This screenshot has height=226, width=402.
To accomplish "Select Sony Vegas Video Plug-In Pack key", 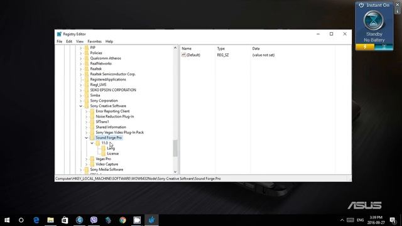I will (x=120, y=132).
